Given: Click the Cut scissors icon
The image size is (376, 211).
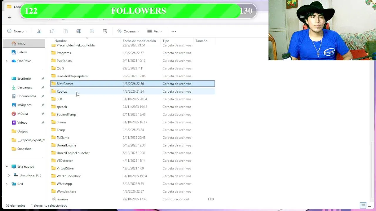Looking at the screenshot, I should tap(39, 31).
